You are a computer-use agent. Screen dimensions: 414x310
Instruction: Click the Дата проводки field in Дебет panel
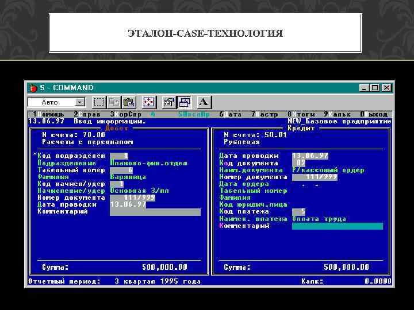(128, 204)
